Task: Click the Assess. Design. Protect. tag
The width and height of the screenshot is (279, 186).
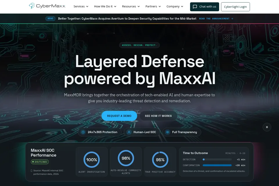Action: (x=139, y=45)
